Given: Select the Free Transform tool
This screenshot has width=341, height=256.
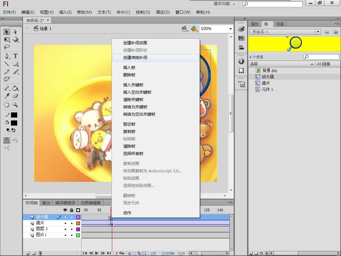Looking at the screenshot, I should coord(7,39).
